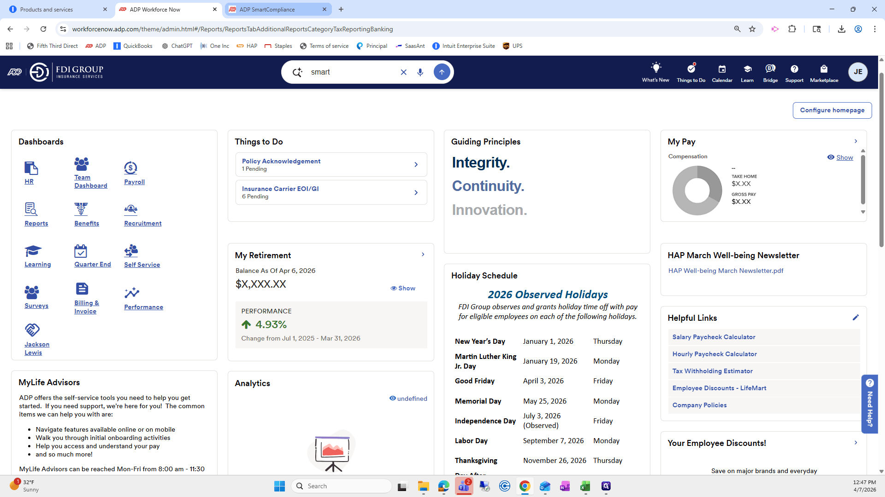Open the Learning dashboard icon
This screenshot has height=497, width=885.
click(33, 251)
